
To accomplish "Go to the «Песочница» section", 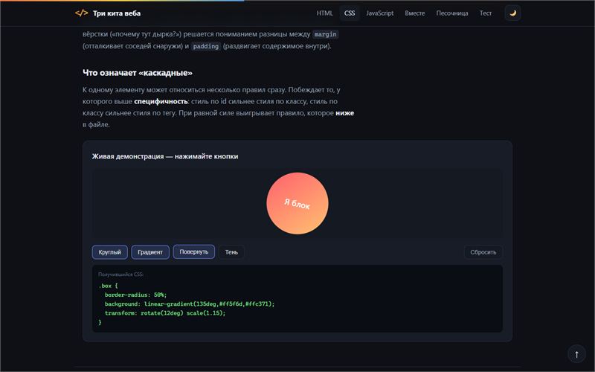I will [451, 13].
